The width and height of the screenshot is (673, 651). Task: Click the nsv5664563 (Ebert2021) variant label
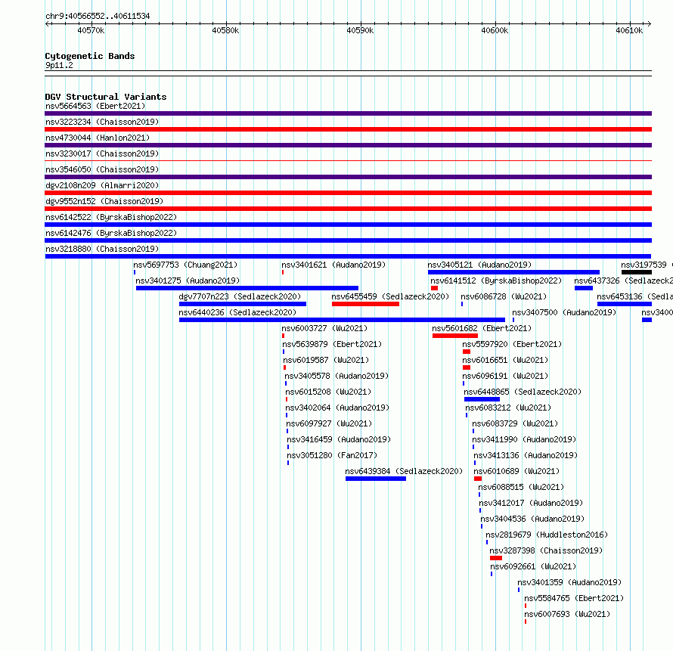pos(95,106)
